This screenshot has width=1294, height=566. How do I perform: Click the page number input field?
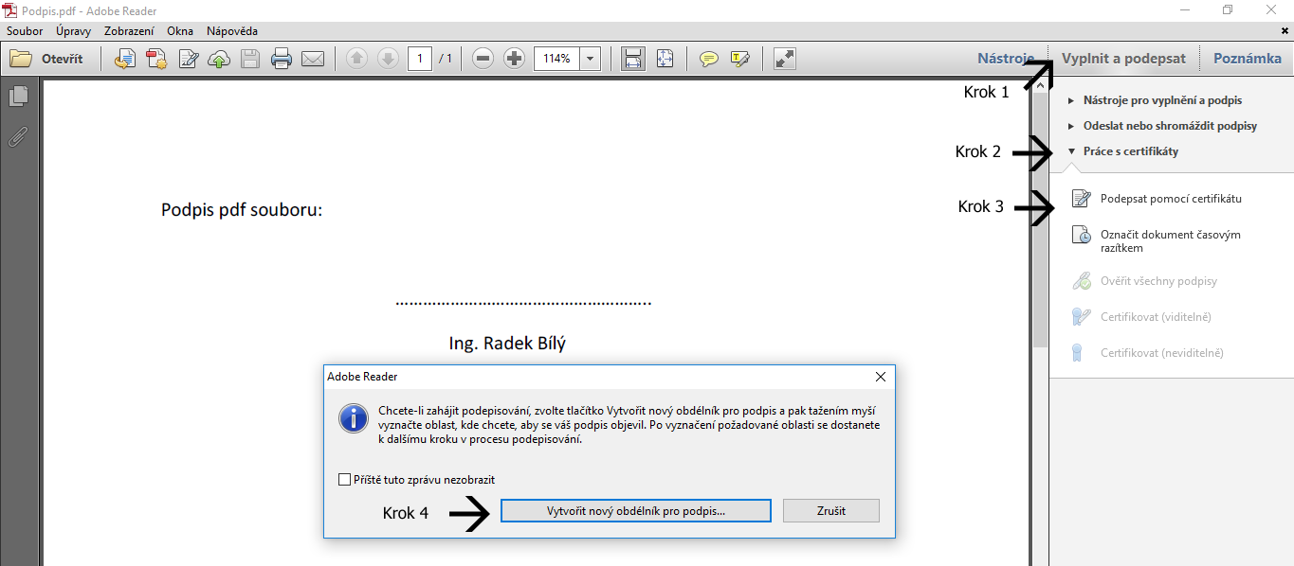tap(420, 59)
